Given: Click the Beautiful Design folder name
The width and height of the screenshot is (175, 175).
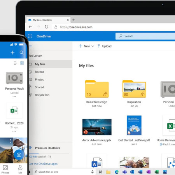Looking at the screenshot, I should tap(97, 102).
